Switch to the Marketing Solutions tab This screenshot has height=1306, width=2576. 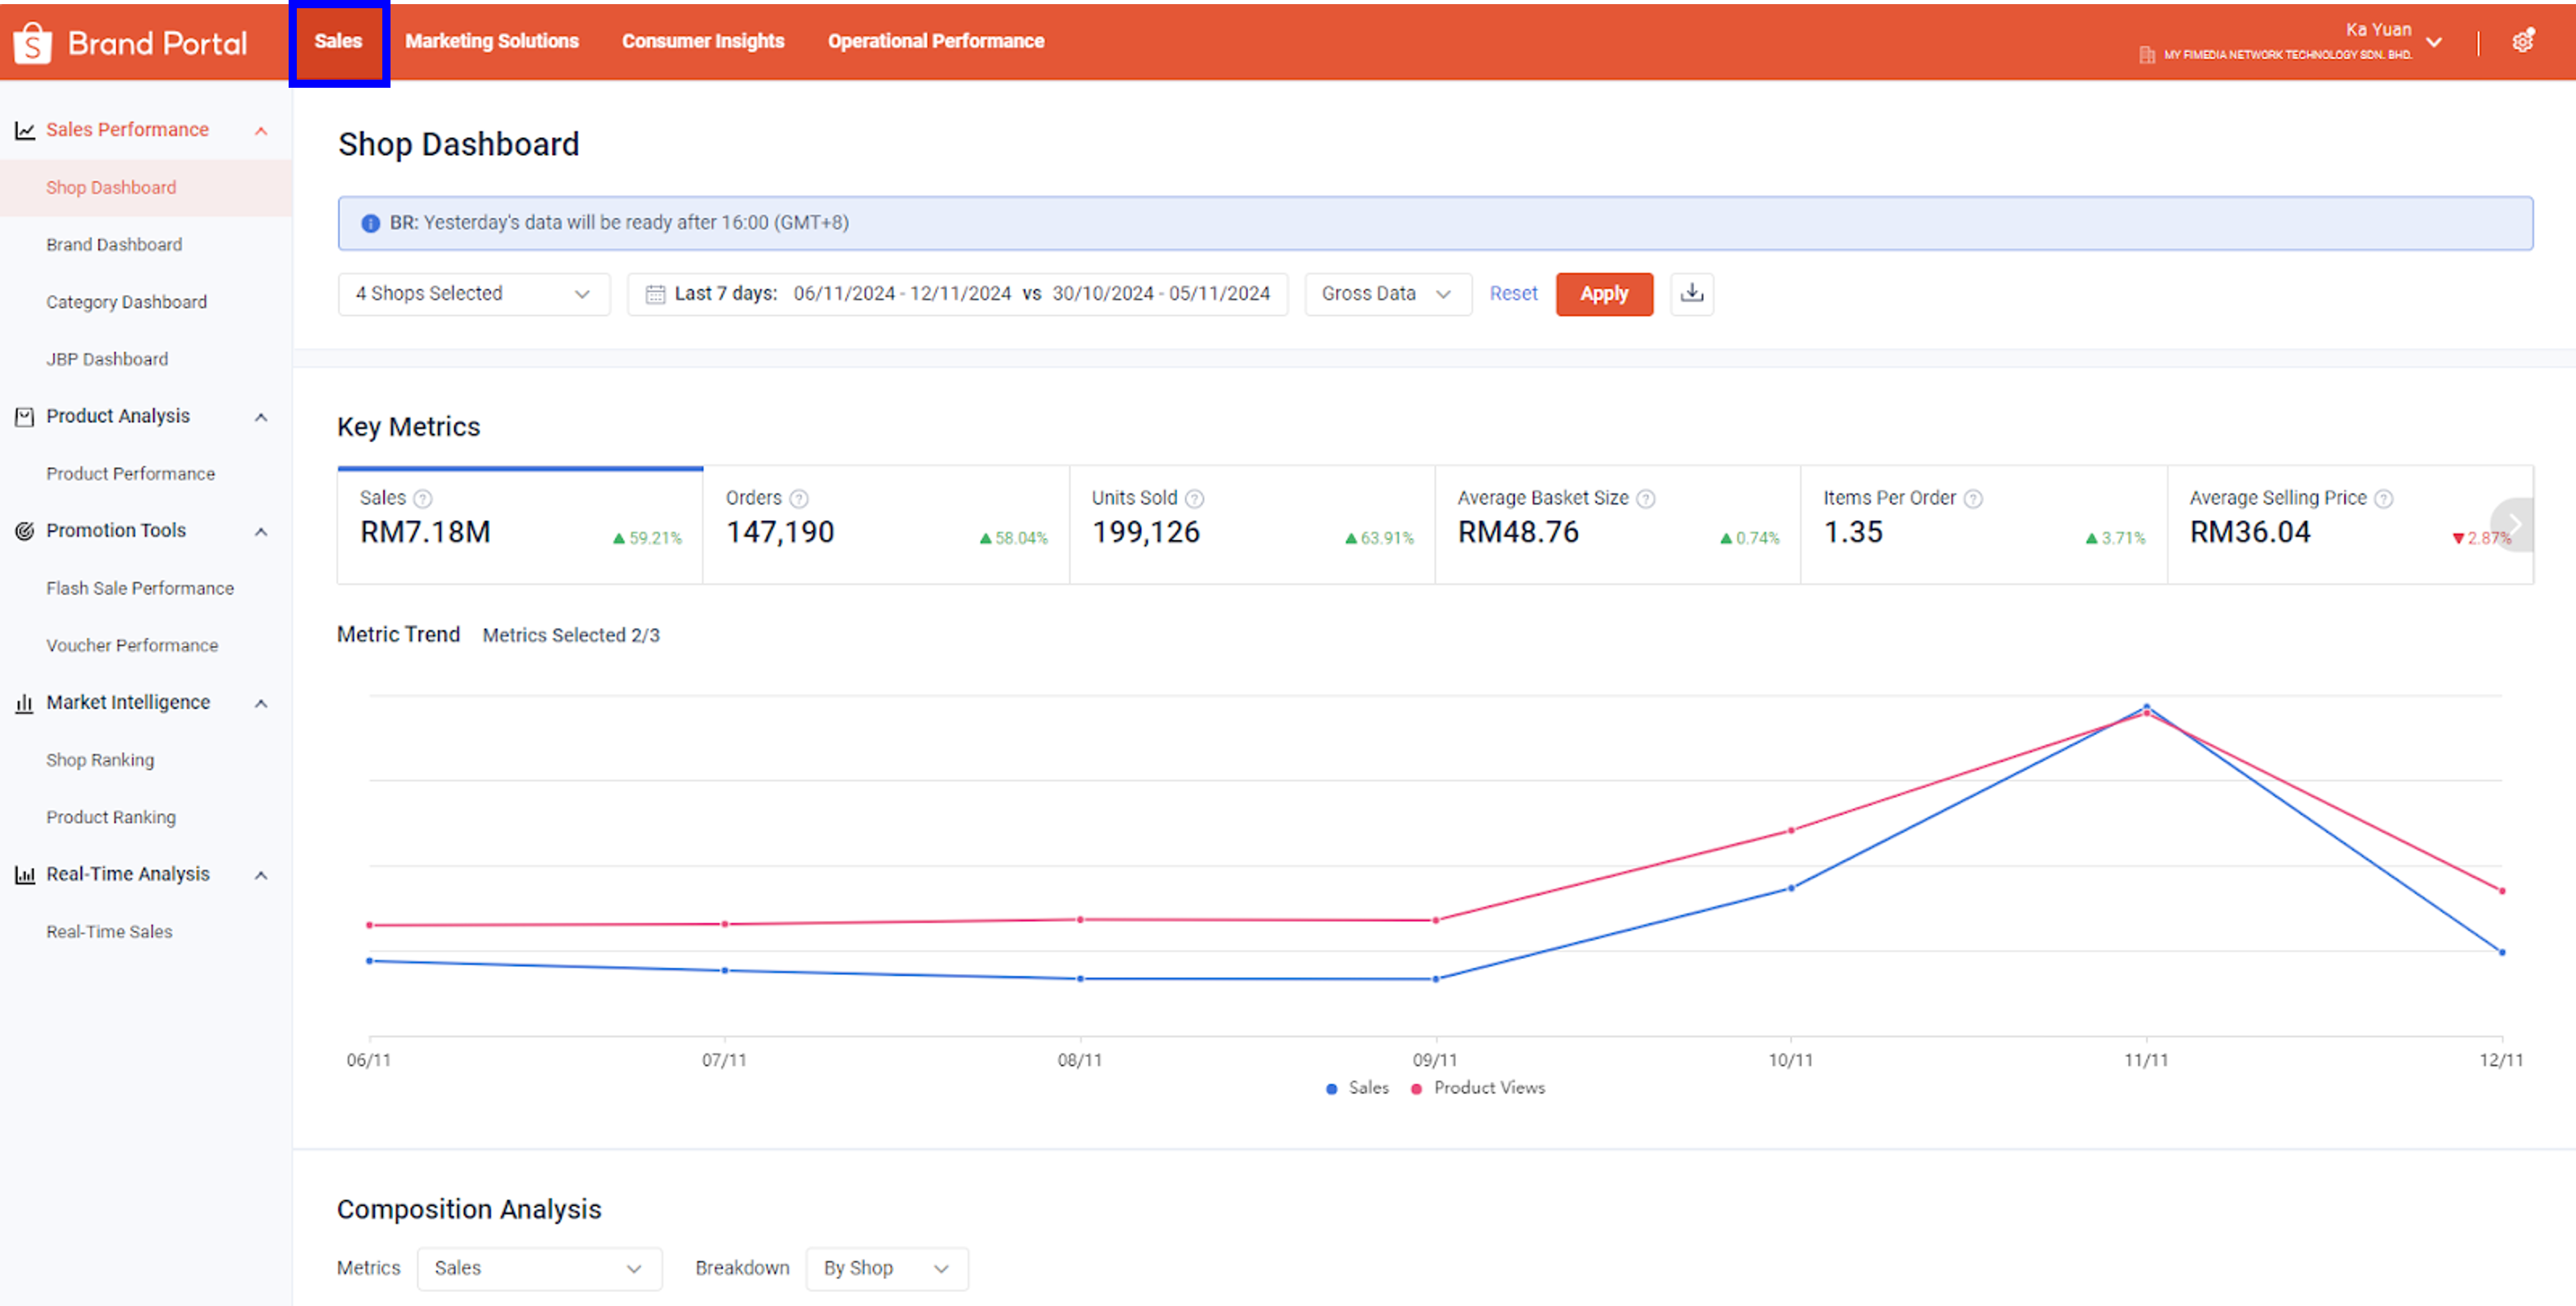492,40
